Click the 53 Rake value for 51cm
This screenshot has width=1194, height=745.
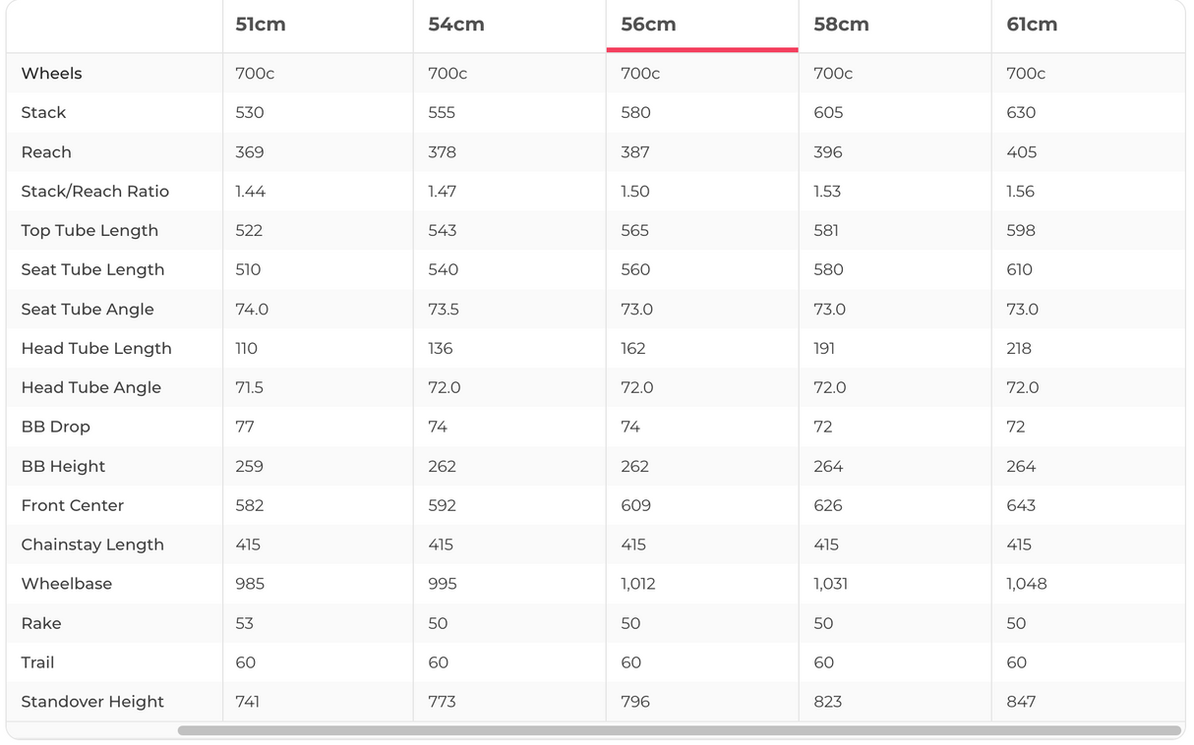245,624
